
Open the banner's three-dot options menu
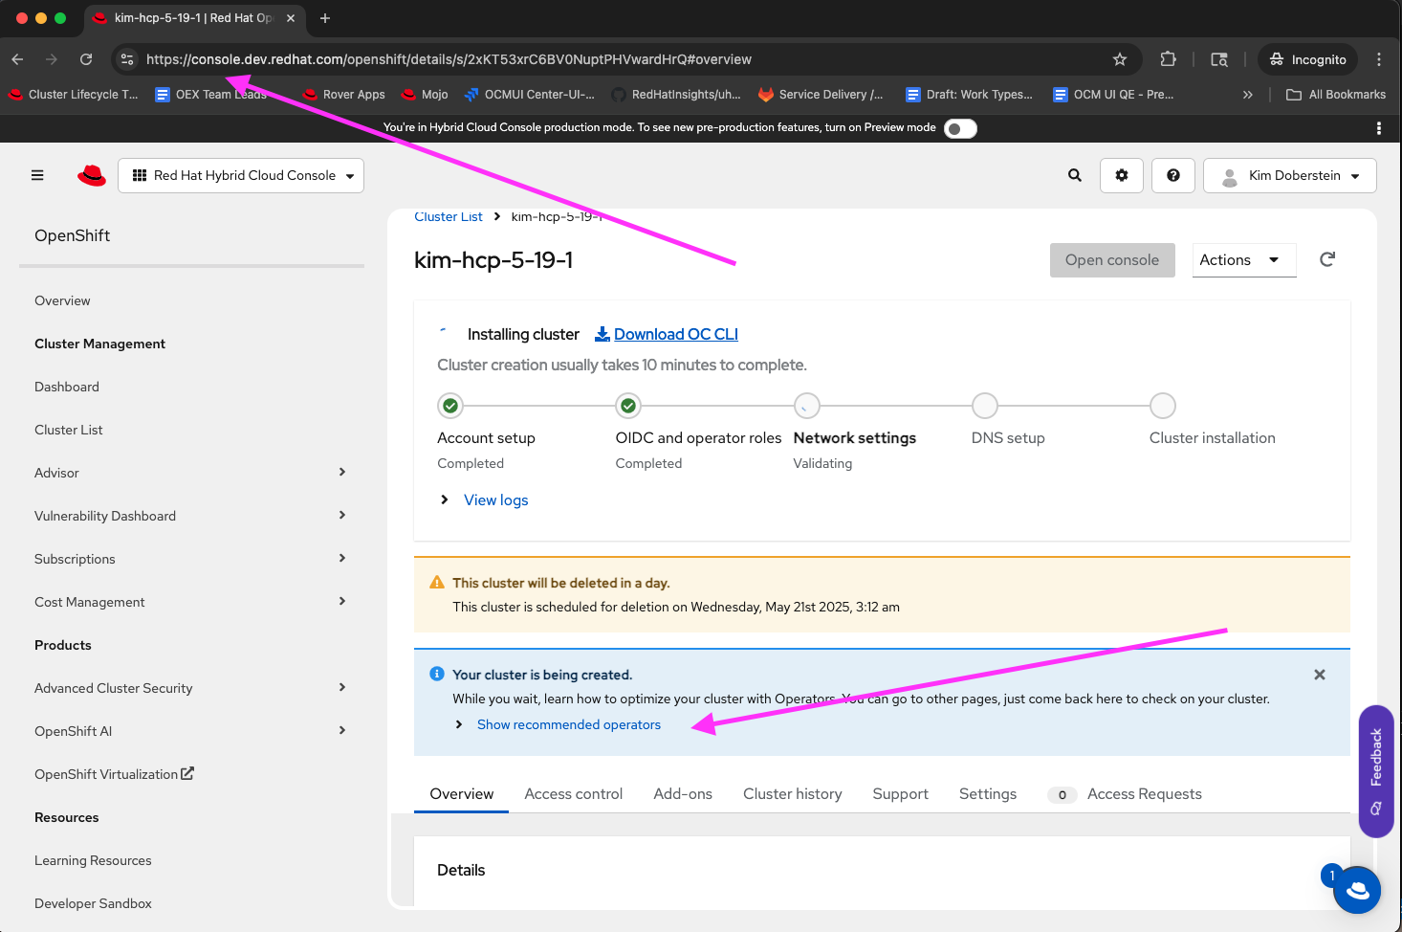click(x=1378, y=128)
